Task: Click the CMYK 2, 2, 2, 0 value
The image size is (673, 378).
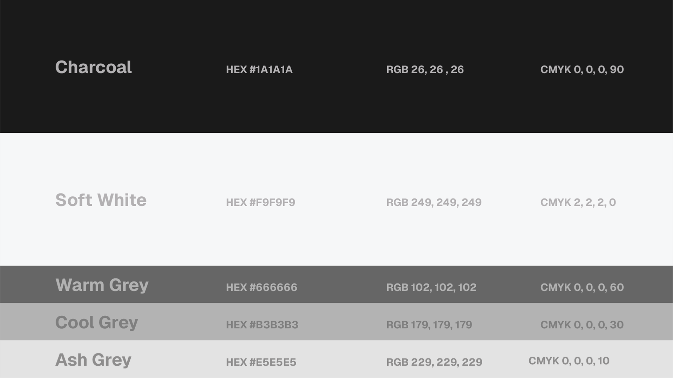Action: [578, 202]
